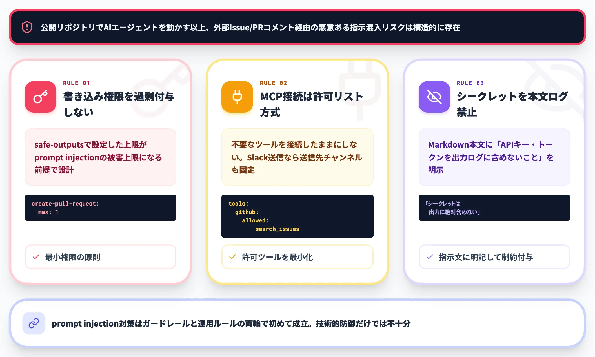Click the tools: code line
The height and width of the screenshot is (357, 595).
pyautogui.click(x=238, y=204)
